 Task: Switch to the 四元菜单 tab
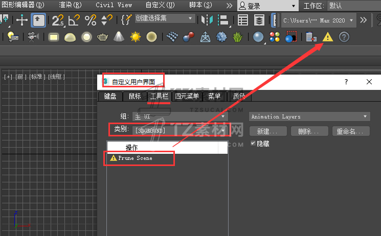pyautogui.click(x=187, y=97)
